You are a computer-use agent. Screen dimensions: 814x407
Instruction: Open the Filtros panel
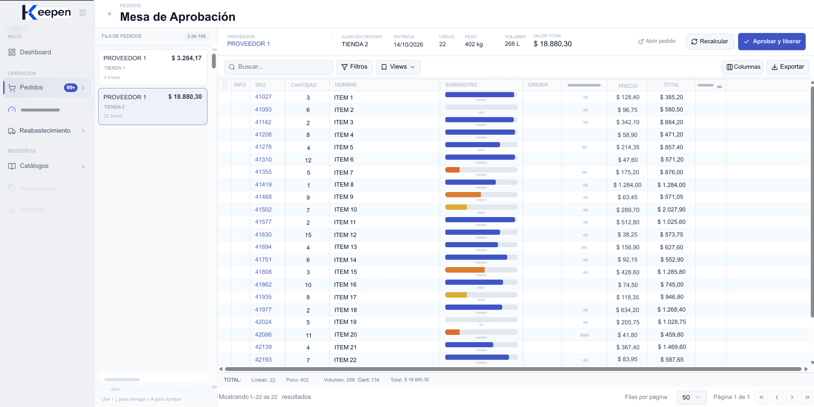(x=354, y=67)
